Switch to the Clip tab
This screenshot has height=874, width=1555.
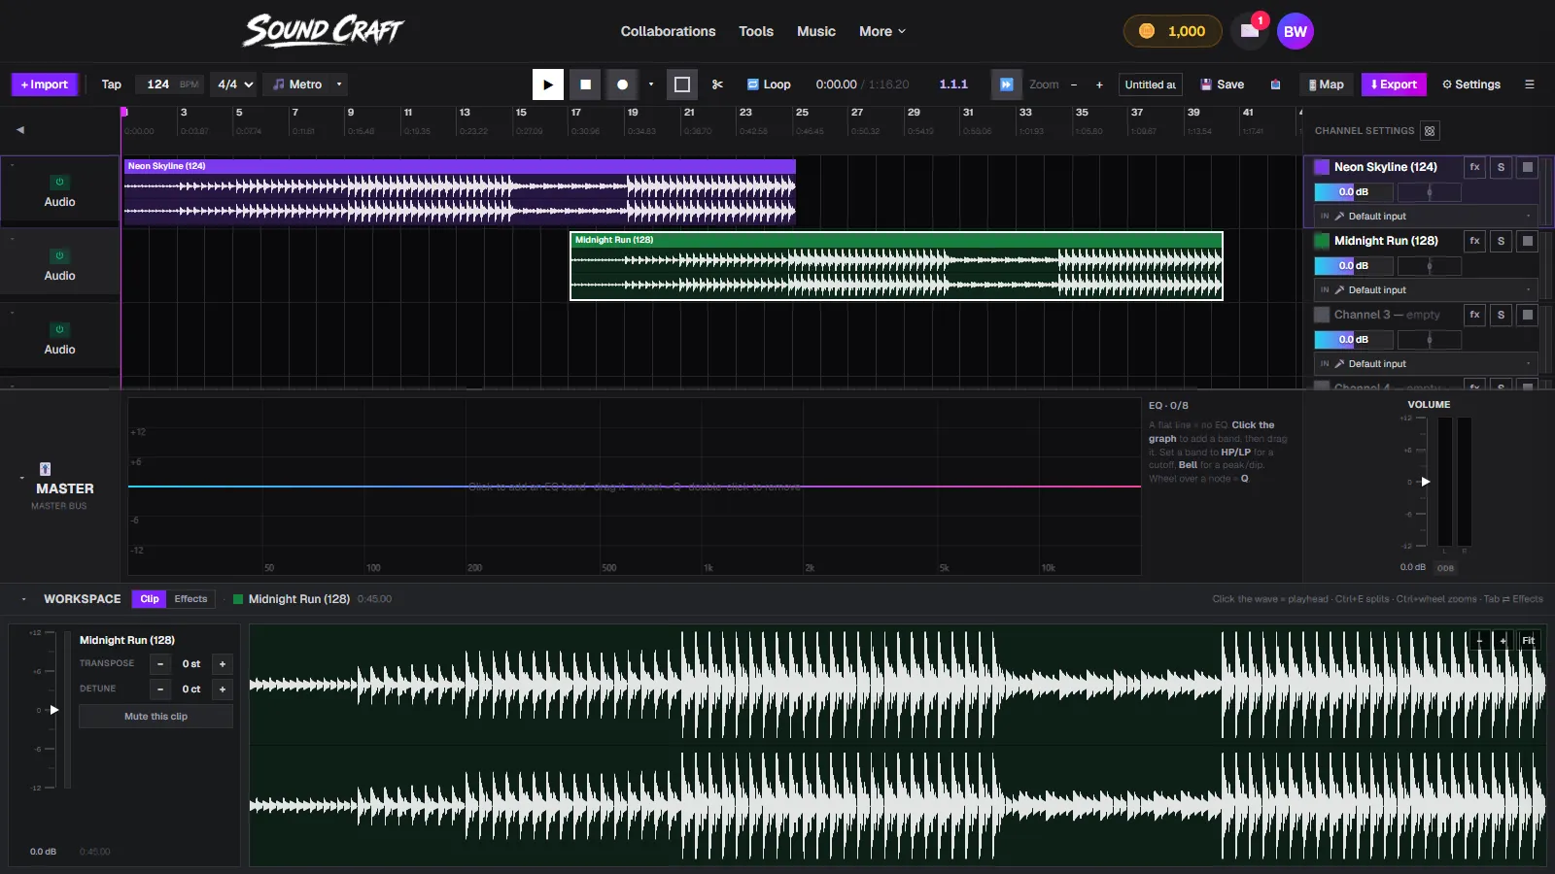click(x=150, y=599)
